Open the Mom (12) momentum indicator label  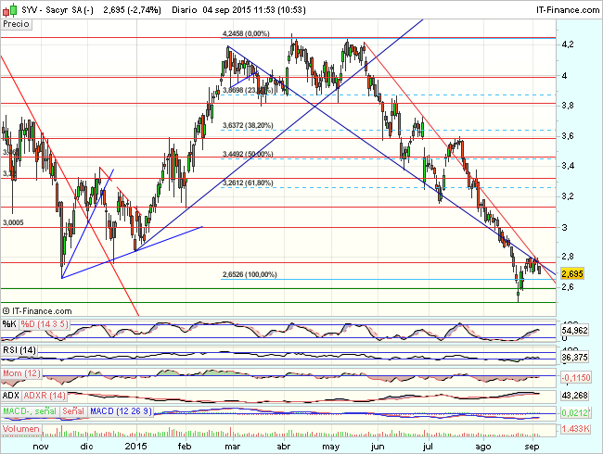click(x=22, y=372)
